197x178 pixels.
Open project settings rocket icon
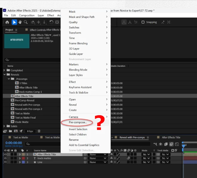(x=21, y=131)
